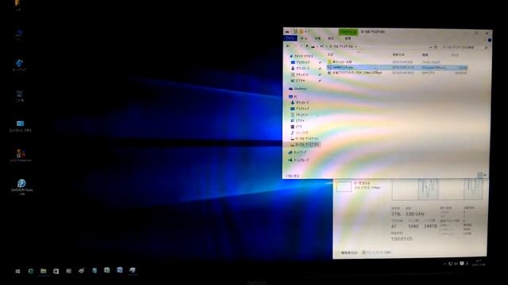Open ピクチャ under the PC node
The image size is (508, 285).
[x=298, y=120]
